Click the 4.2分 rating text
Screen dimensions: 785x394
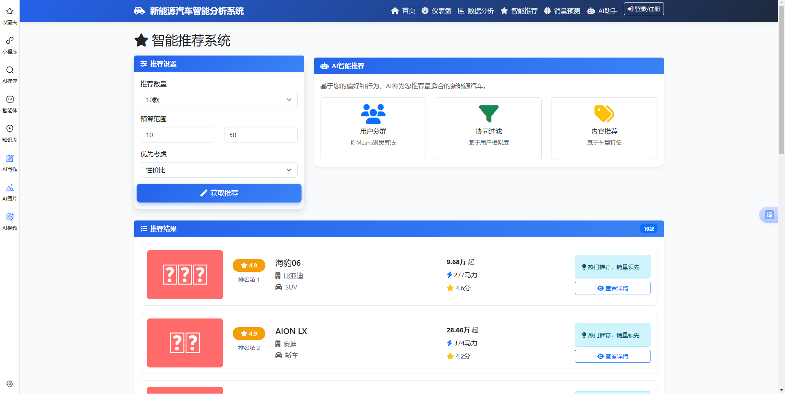click(x=463, y=356)
